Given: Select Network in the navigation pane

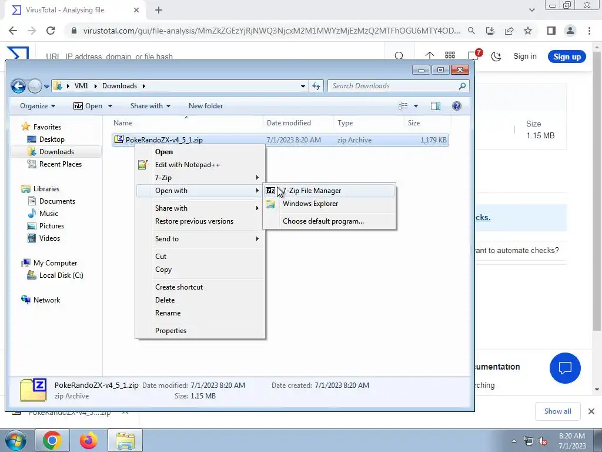Looking at the screenshot, I should click(46, 300).
